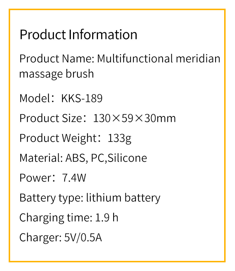Click the word 'Silicone'
Image resolution: width=235 pixels, height=271 pixels.
pos(127,158)
